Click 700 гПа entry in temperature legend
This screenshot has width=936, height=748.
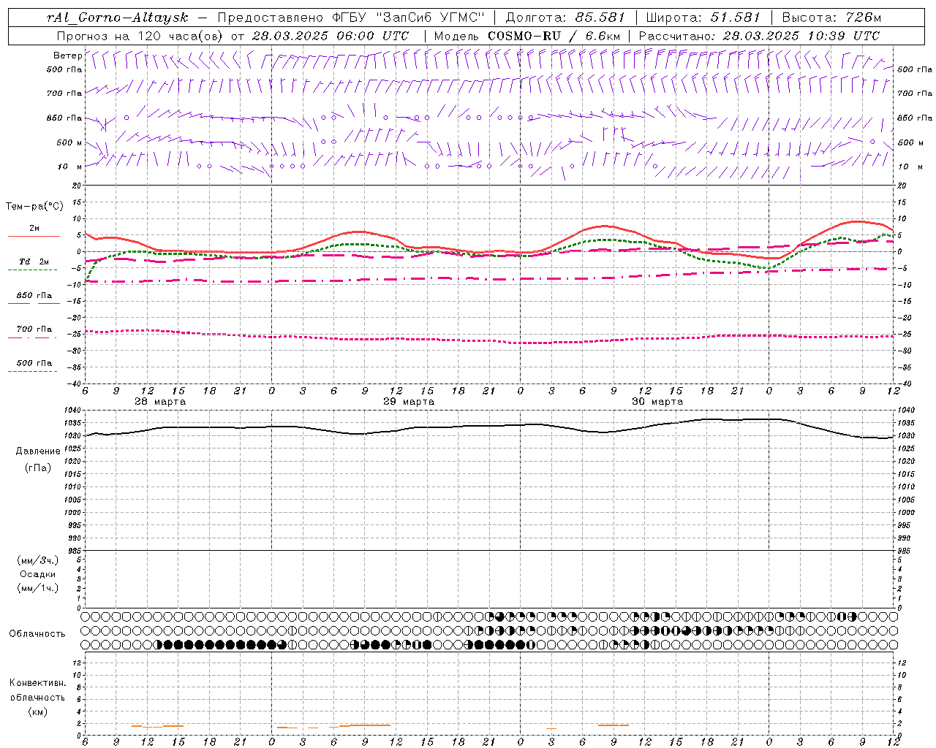[x=34, y=329]
